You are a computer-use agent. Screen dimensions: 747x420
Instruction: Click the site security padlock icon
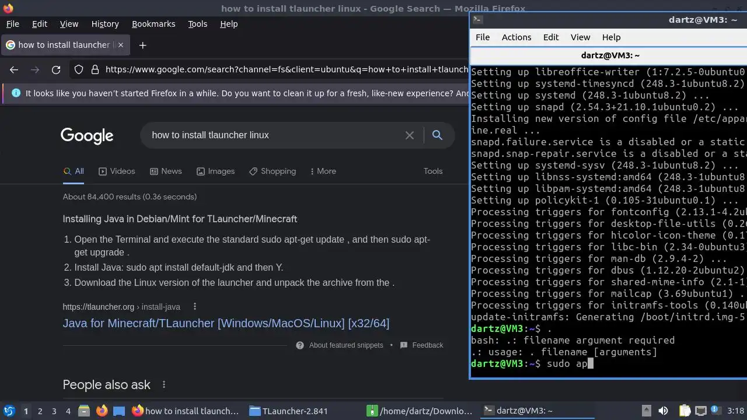(x=95, y=69)
